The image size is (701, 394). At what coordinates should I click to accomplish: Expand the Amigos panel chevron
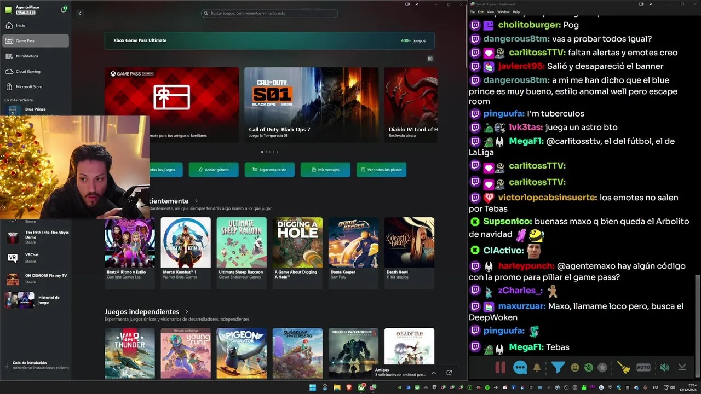click(x=434, y=373)
